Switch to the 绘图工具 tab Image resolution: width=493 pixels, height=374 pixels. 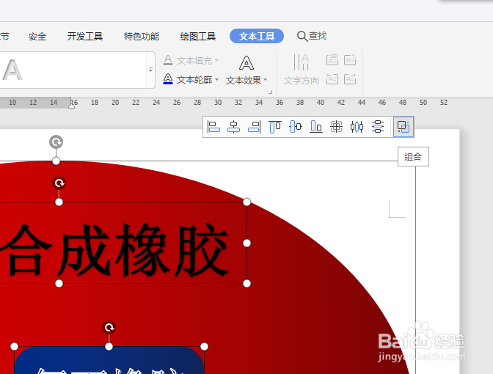click(198, 37)
